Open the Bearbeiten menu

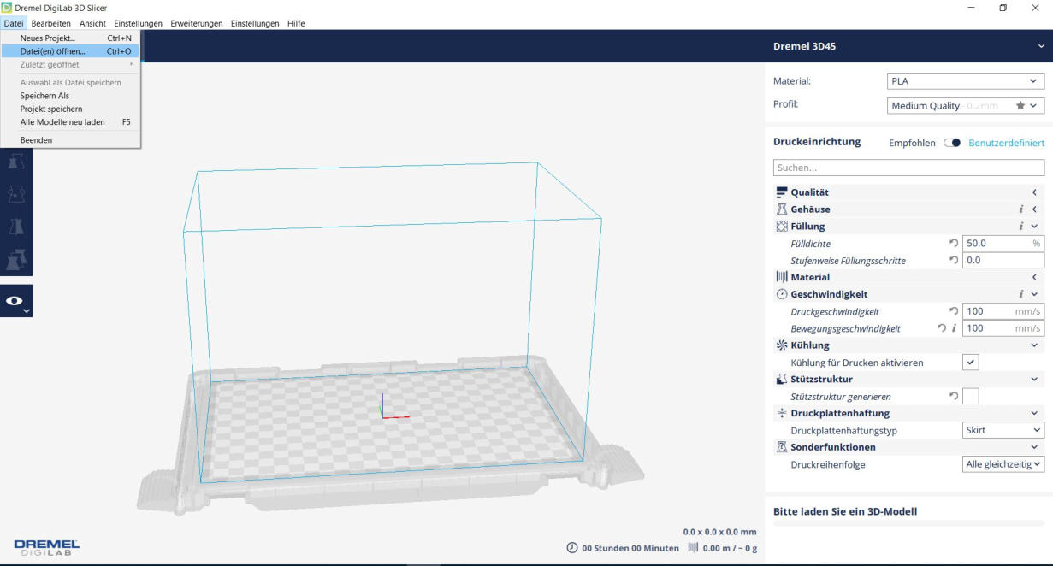(x=50, y=23)
